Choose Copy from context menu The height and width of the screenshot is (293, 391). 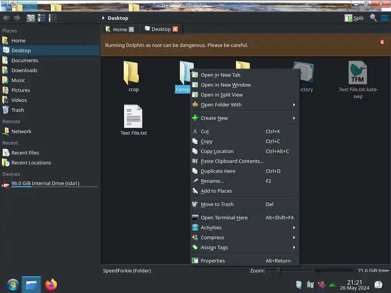(x=245, y=141)
